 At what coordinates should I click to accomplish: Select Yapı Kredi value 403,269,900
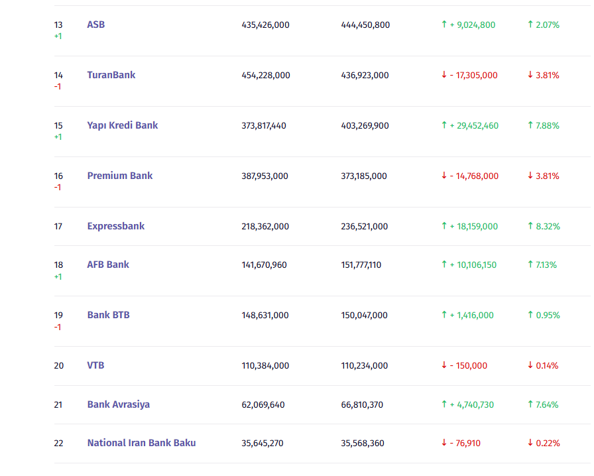[x=365, y=126]
